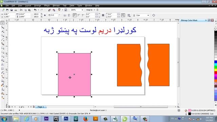Screen dimensions: 217x122
Task: Open the outline width dropdown
Action: pos(148,15)
